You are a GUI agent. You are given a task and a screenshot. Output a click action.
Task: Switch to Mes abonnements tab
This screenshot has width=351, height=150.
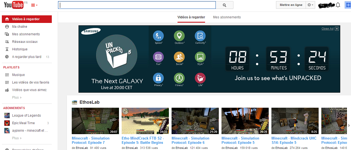(x=227, y=17)
